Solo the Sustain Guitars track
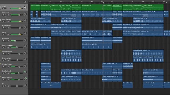Viewport: 170px width, 95px height. click(x=5, y=66)
